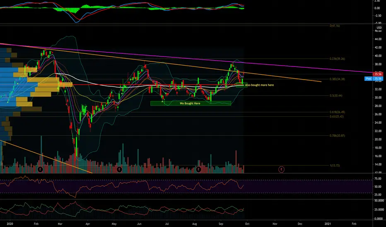386x227 pixels.
Task: Click the 18.00 price scale value
Action: pos(378,147)
